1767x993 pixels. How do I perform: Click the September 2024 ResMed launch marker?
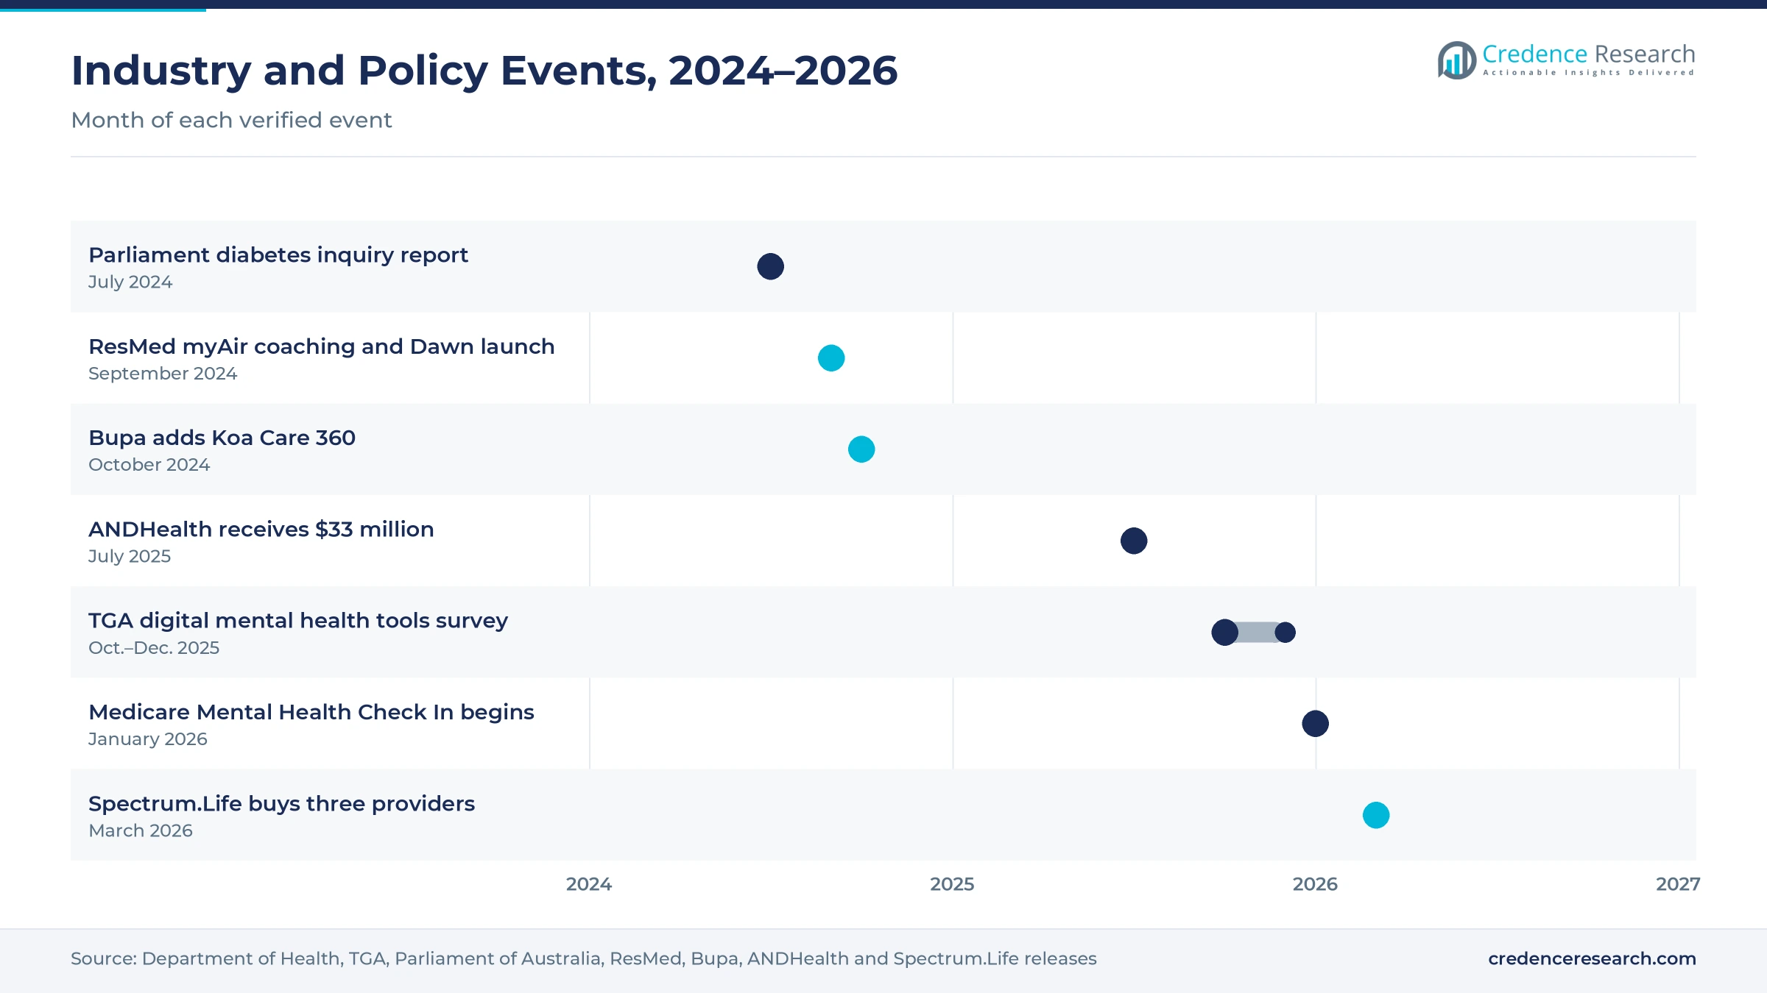point(831,358)
